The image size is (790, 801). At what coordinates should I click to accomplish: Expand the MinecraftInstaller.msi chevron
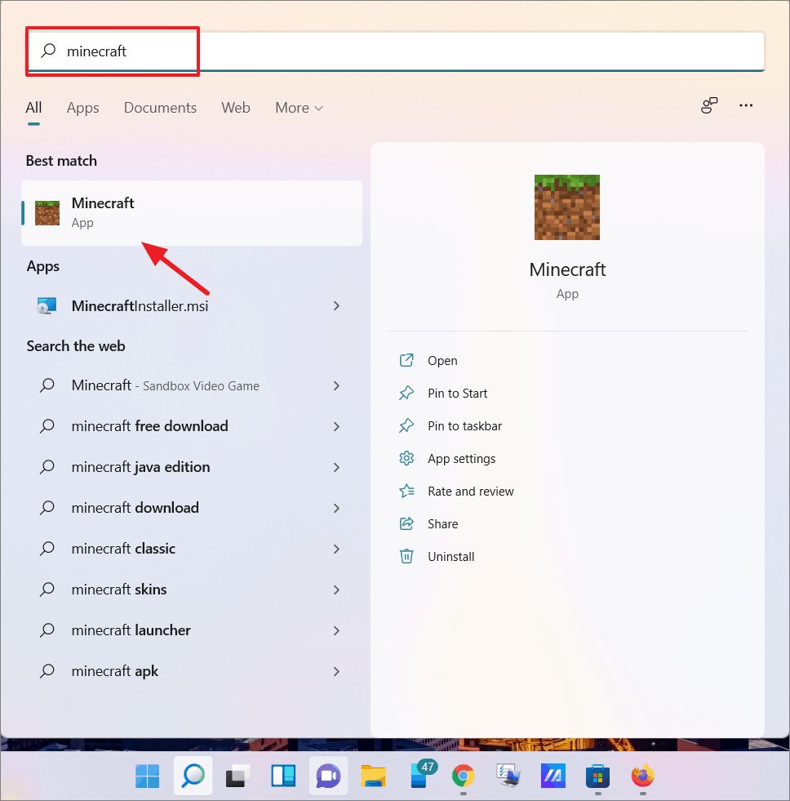click(x=335, y=305)
